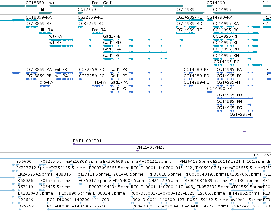Click the CG14990 gene label
The width and height of the screenshot is (271, 211).
tap(216, 3)
